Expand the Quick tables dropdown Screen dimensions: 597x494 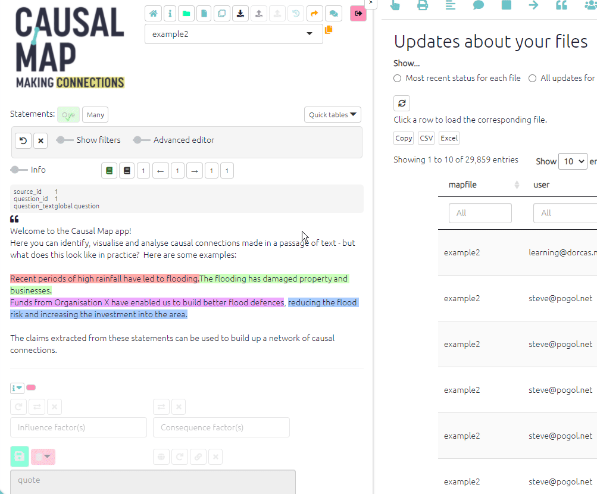pos(332,115)
